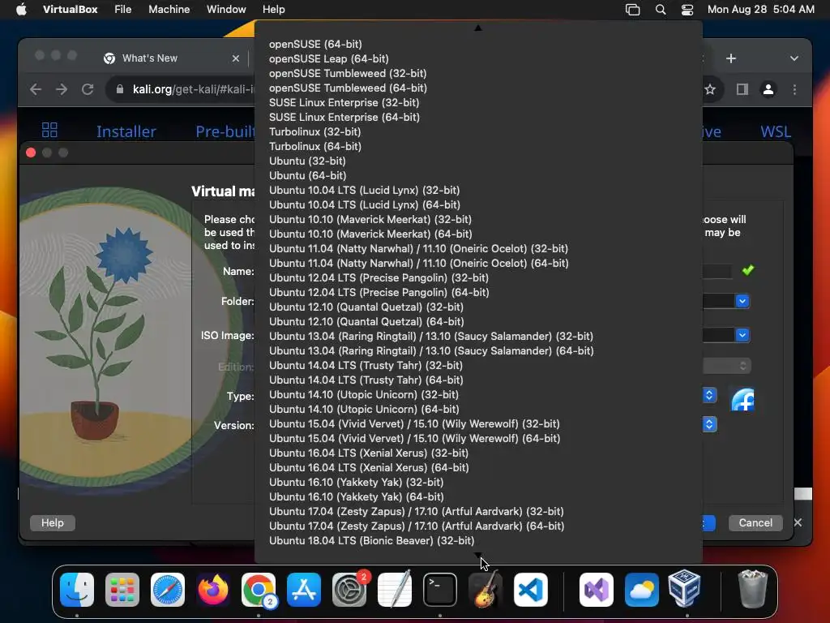Open the Version dropdown stepper

click(709, 423)
